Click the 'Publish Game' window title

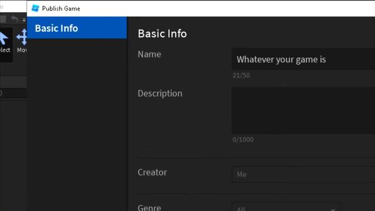pyautogui.click(x=61, y=9)
